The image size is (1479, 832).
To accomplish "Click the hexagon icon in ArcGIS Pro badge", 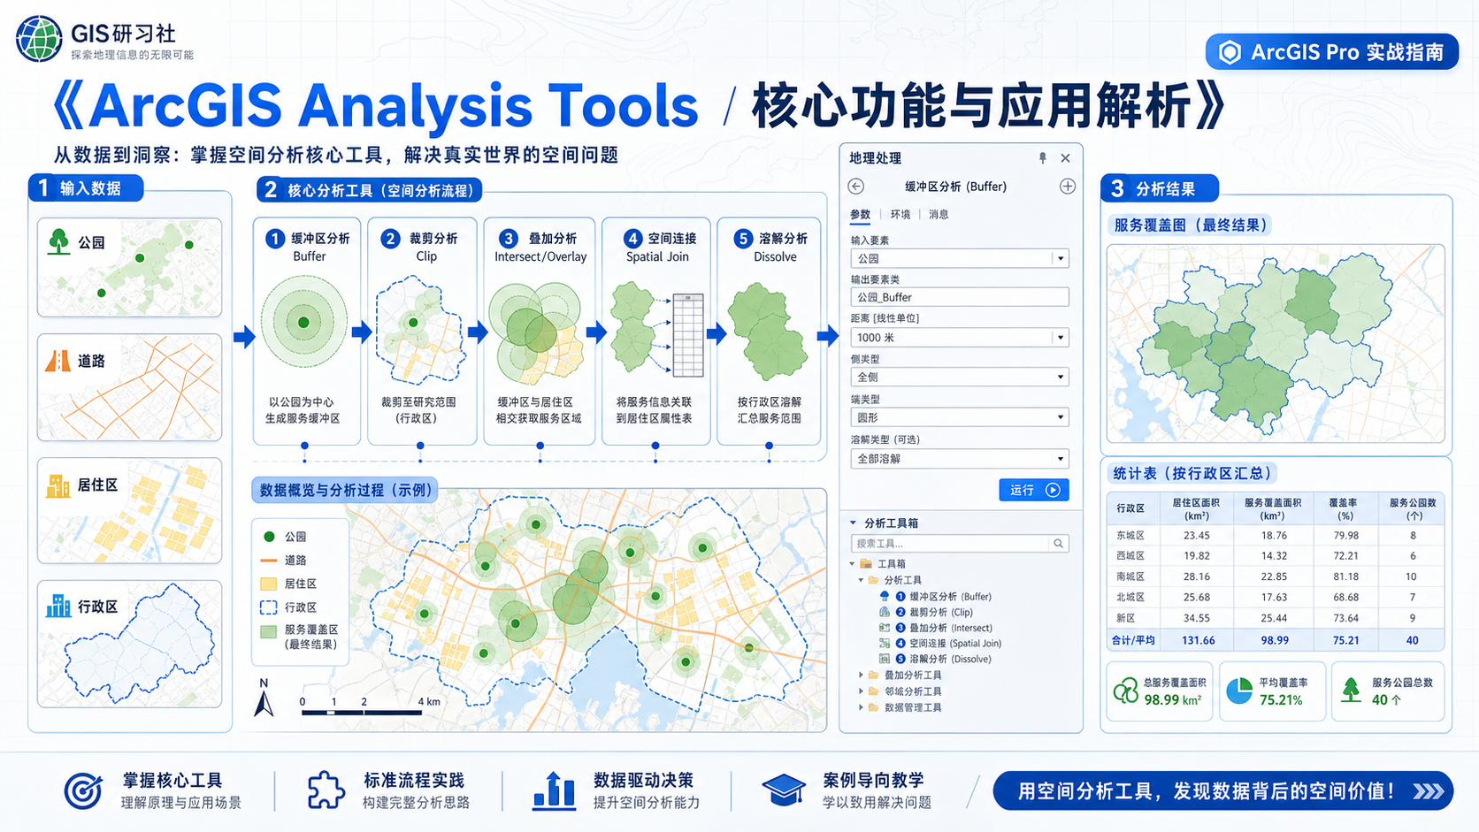I will [x=1230, y=52].
